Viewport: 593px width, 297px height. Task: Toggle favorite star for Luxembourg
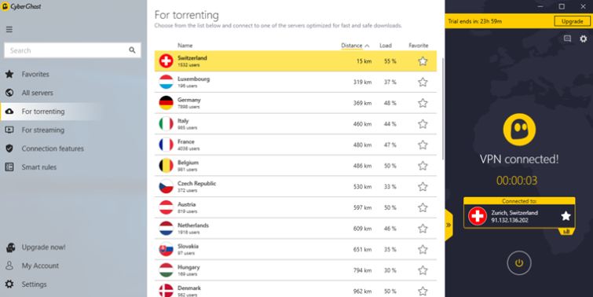click(423, 82)
